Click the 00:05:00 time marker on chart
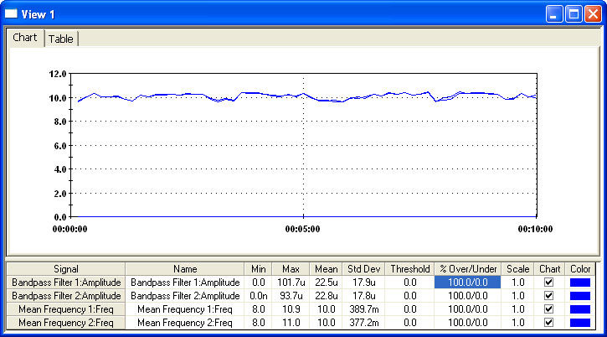The height and width of the screenshot is (337, 607). pos(303,229)
